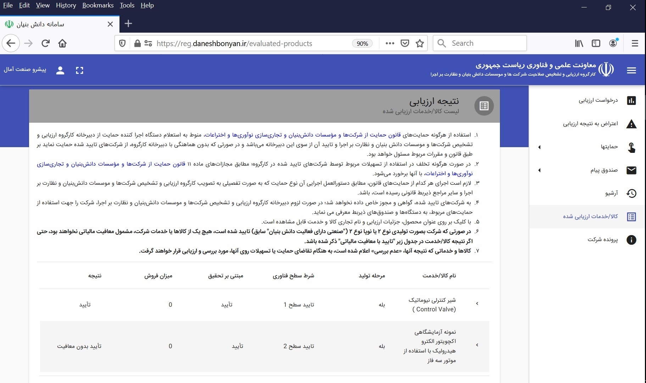Open the Help menu
The height and width of the screenshot is (383, 646).
[x=147, y=5]
